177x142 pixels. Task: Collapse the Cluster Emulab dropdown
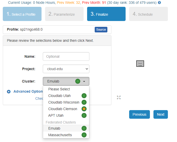(x=66, y=81)
